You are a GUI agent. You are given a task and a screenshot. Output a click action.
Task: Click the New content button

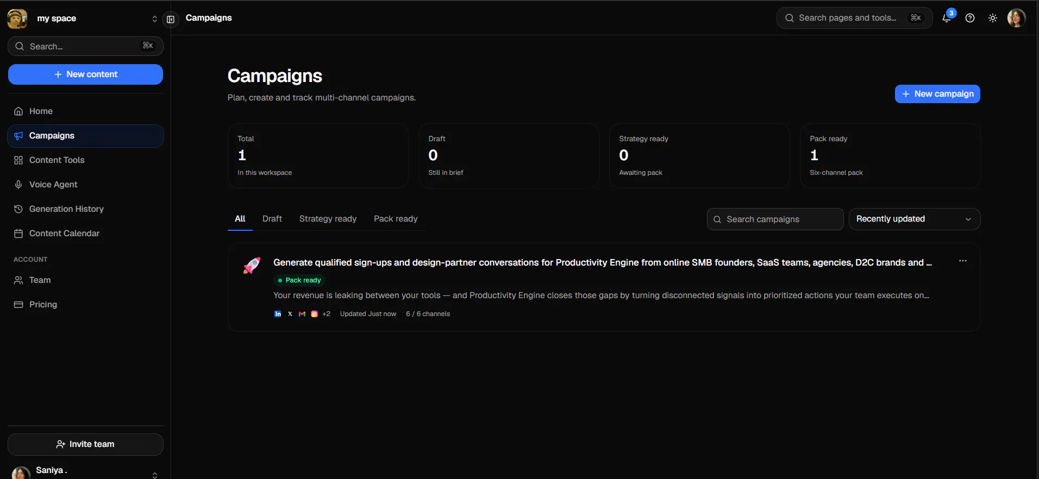(85, 74)
